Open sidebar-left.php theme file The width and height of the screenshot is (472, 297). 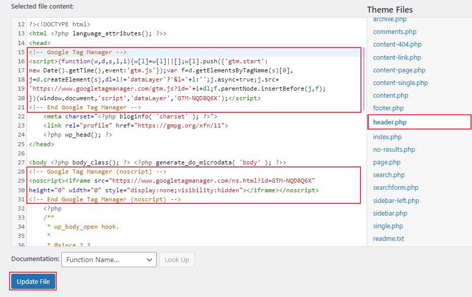396,200
